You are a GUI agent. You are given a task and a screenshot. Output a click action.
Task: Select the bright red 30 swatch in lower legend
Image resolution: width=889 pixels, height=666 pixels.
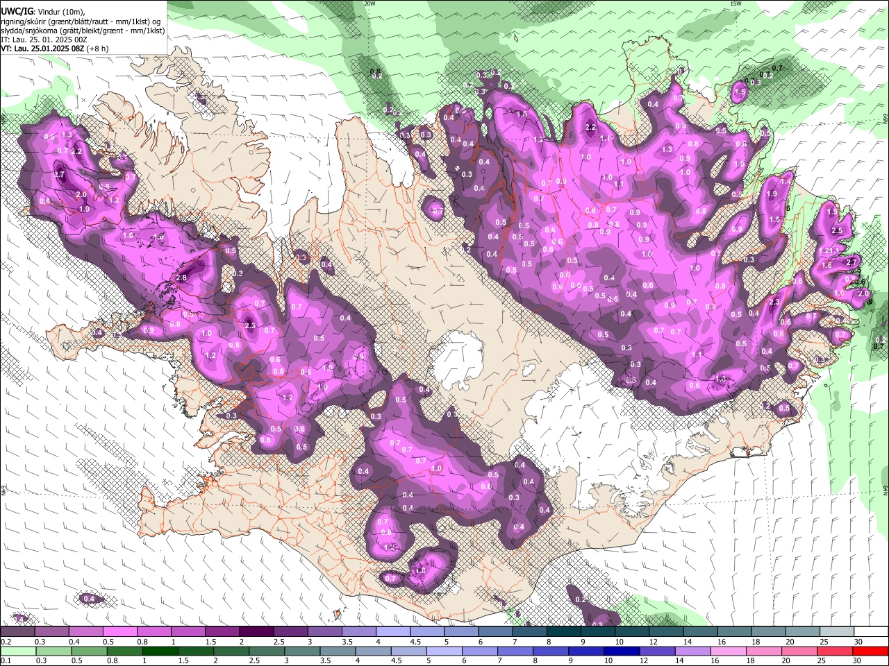point(870,651)
